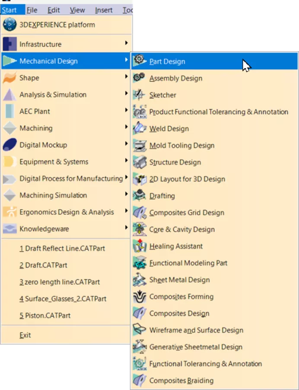
Task: Expand the Knowledgeware submenu arrow
Action: coord(126,227)
